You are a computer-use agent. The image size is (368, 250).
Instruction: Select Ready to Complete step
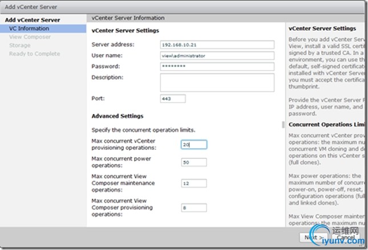click(34, 54)
